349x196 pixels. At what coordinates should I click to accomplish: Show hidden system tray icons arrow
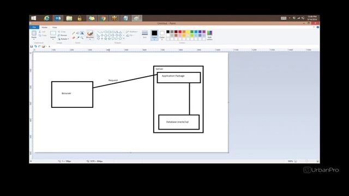290,18
